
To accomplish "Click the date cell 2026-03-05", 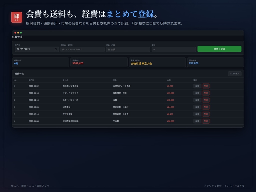I will (x=34, y=107).
